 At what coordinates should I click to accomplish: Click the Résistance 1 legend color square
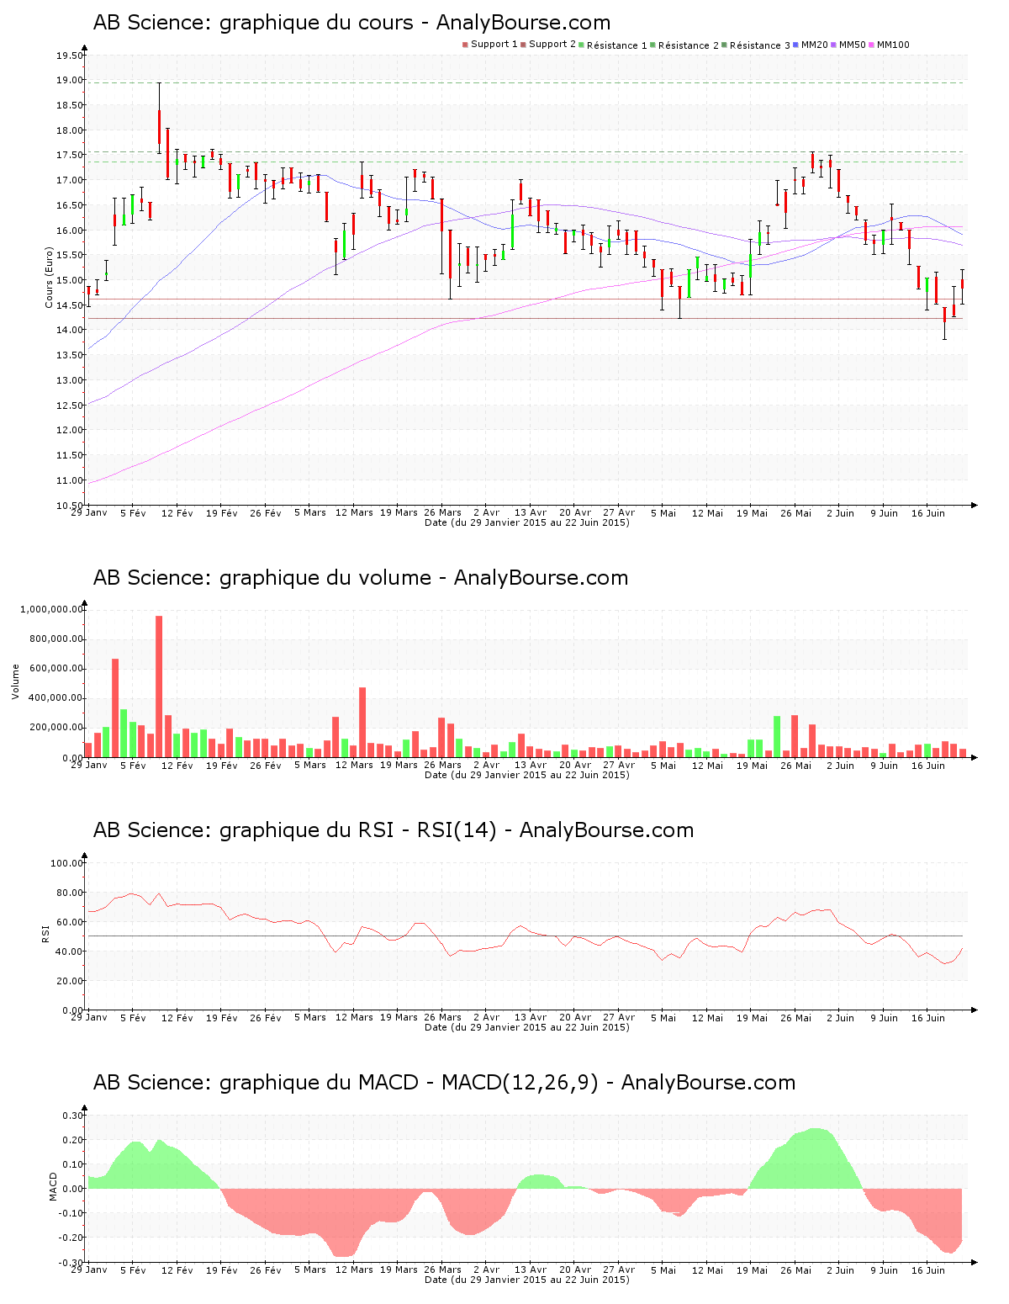tap(581, 45)
